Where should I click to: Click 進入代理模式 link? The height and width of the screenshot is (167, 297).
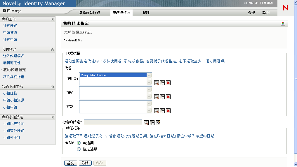[x=14, y=56]
